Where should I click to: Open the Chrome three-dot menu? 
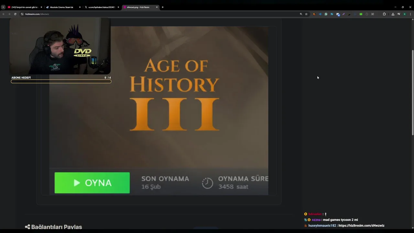(410, 14)
